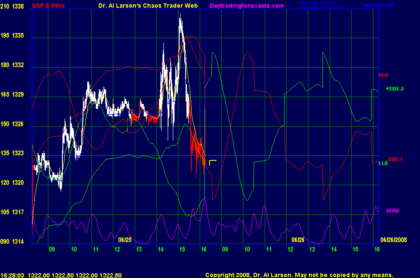Screen dimensions: 420x278
Task: Select the 180 1332 price level label
Action: 12,65
